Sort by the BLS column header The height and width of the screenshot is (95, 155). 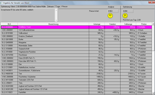pos(9,24)
